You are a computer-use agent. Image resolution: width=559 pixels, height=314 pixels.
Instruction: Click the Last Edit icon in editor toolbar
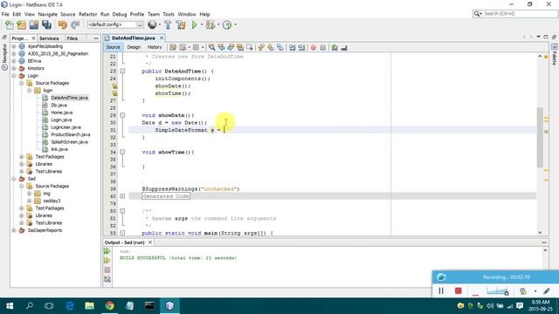click(x=173, y=47)
